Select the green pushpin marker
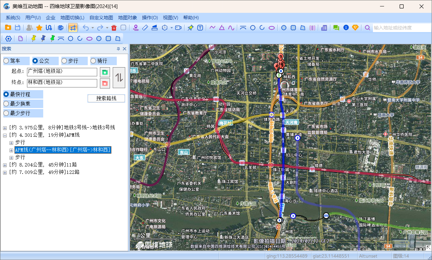The height and width of the screenshot is (260, 432). [52, 38]
